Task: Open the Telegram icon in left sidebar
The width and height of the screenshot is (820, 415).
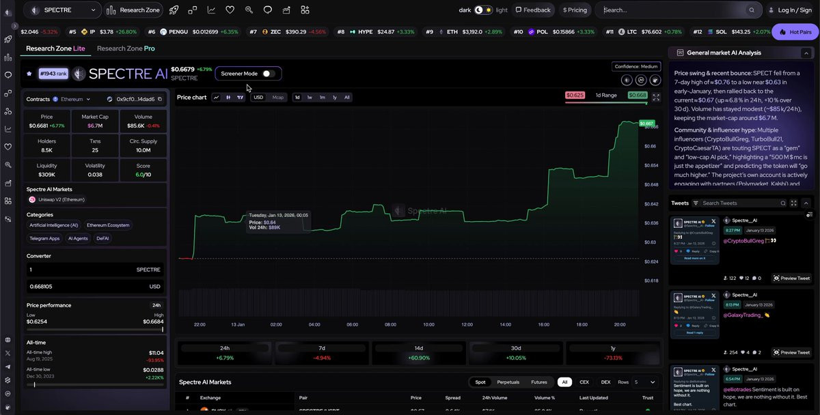Action: click(x=8, y=367)
